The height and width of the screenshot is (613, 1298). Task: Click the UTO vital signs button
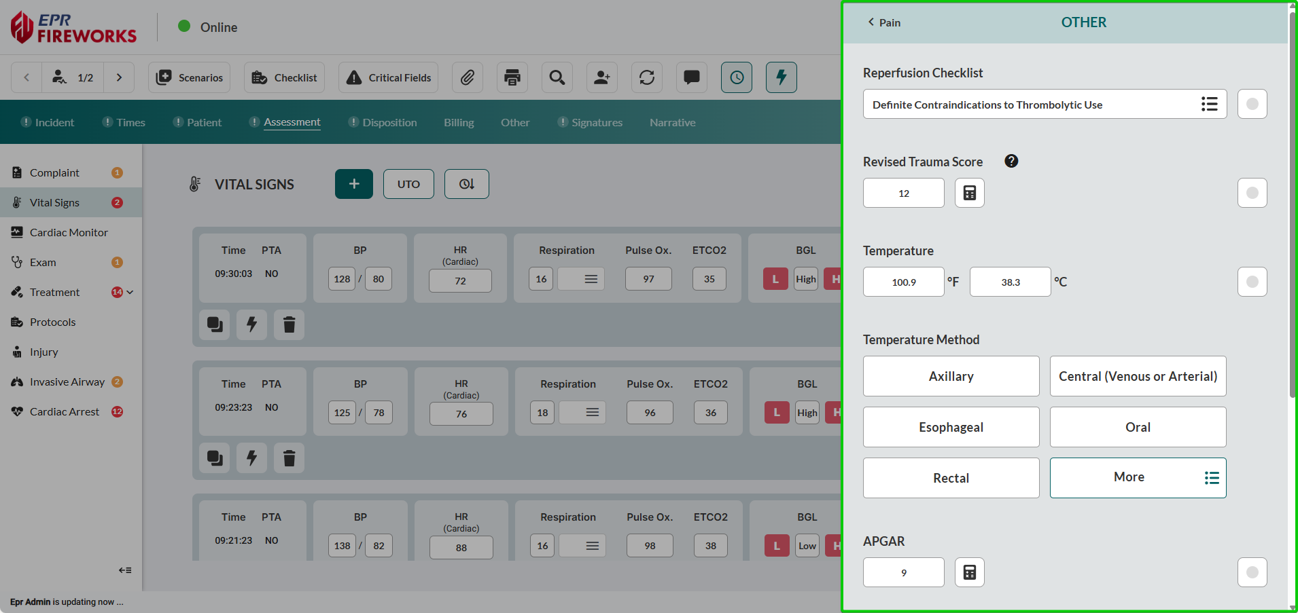[x=408, y=183]
